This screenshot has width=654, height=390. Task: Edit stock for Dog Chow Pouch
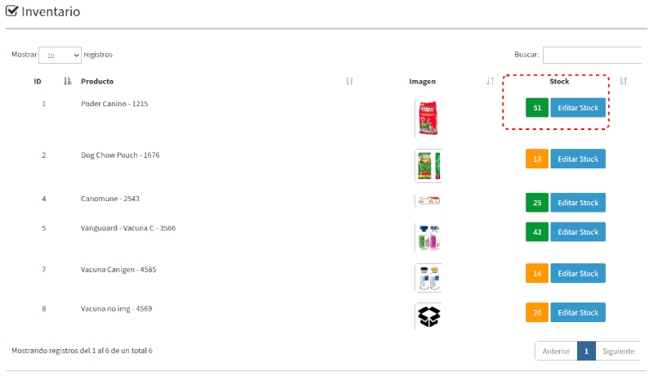click(577, 159)
